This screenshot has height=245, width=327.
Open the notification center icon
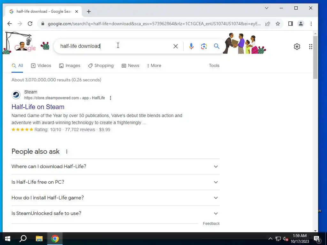pos(316,239)
